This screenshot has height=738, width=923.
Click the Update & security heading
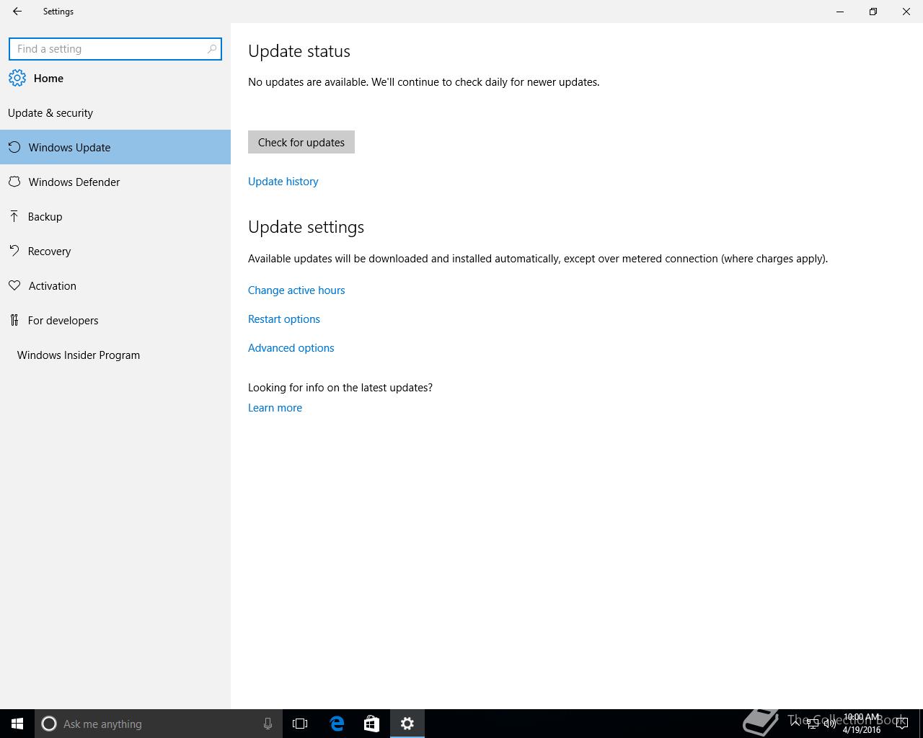pos(50,113)
